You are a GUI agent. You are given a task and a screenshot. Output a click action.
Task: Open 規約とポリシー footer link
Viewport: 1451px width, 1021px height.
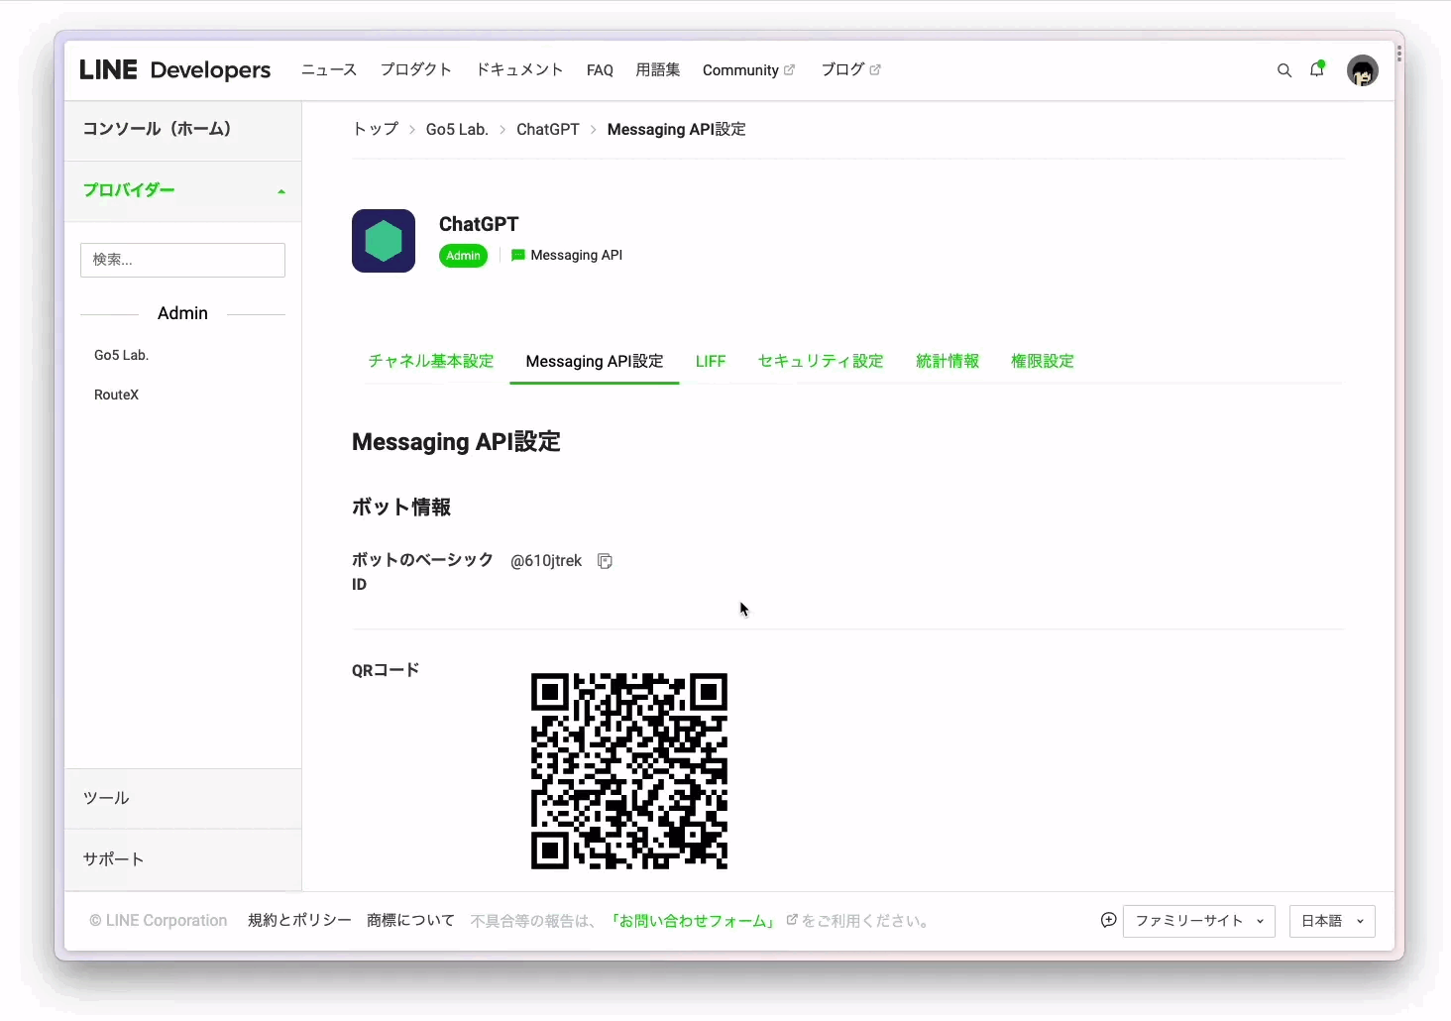299,920
